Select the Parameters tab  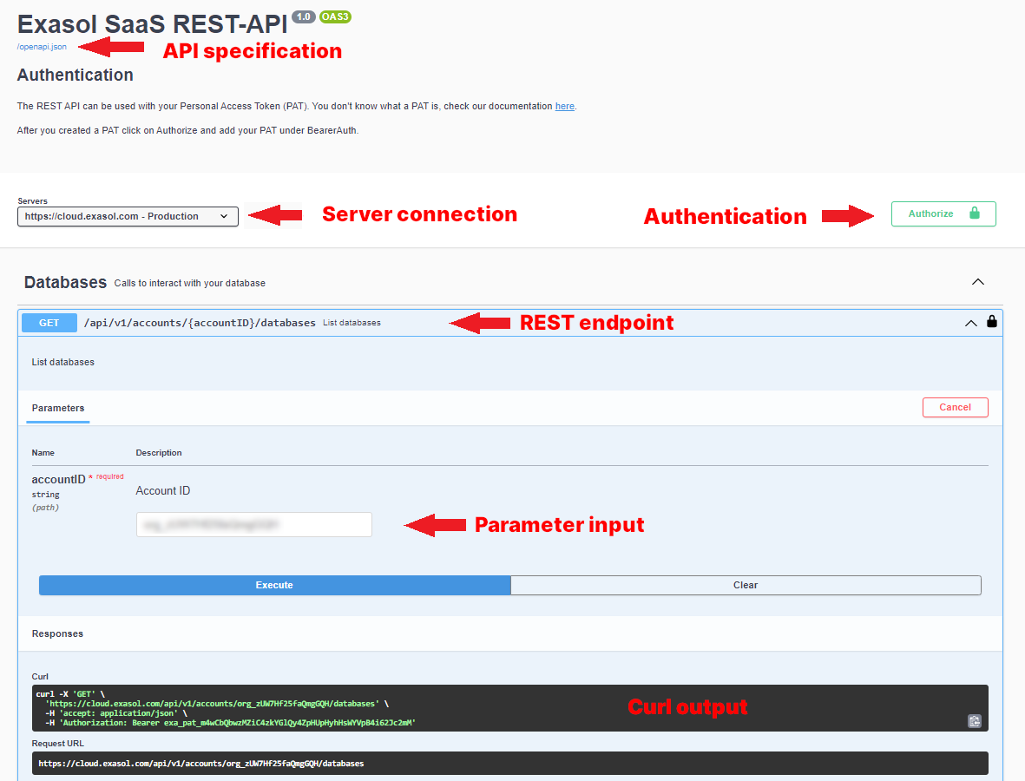point(58,408)
